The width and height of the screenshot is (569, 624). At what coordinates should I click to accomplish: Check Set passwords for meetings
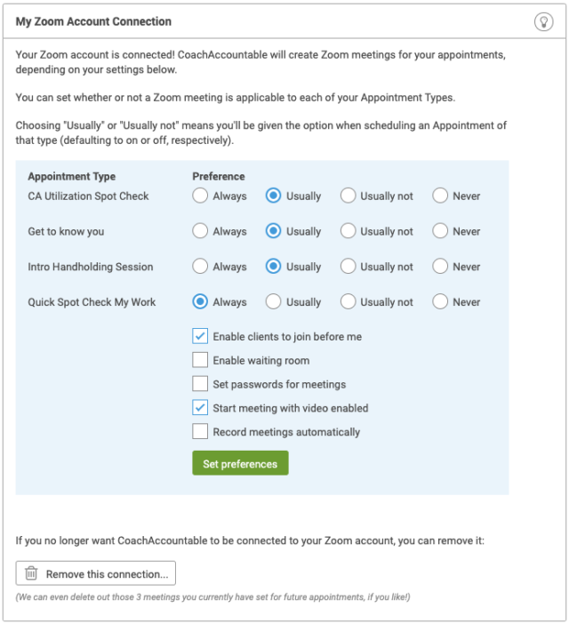tap(200, 384)
